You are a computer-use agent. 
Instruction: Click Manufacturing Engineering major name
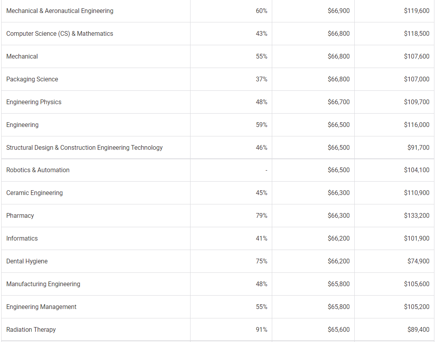[43, 284]
